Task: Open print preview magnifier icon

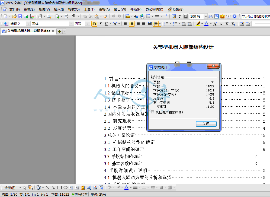Action: [49, 16]
